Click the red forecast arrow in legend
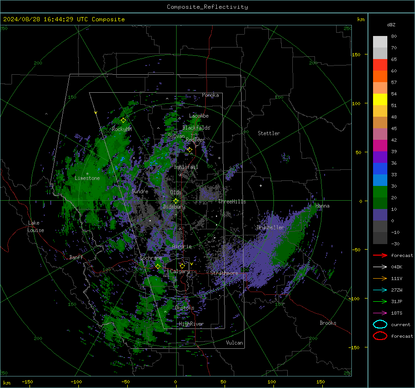The height and width of the screenshot is (388, 415). pyautogui.click(x=380, y=255)
